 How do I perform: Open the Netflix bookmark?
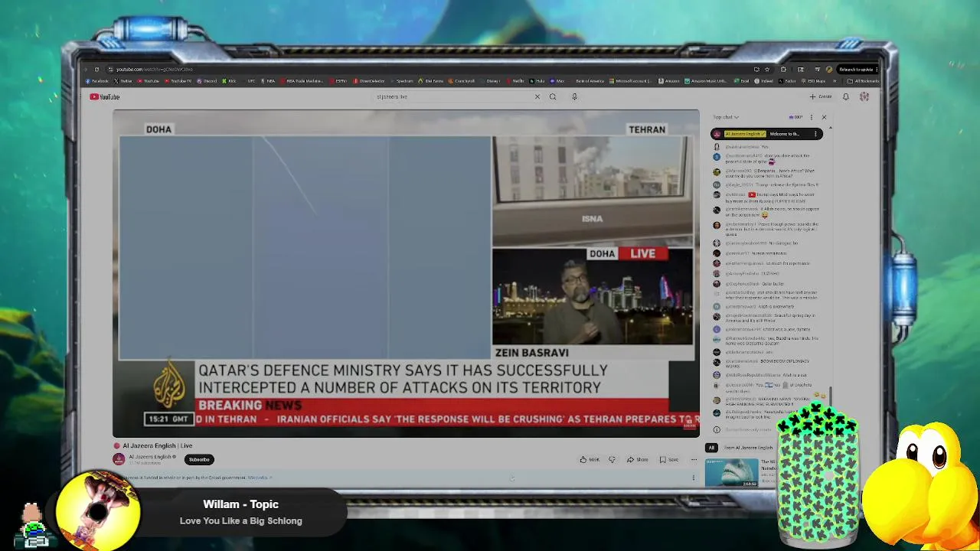(x=515, y=81)
